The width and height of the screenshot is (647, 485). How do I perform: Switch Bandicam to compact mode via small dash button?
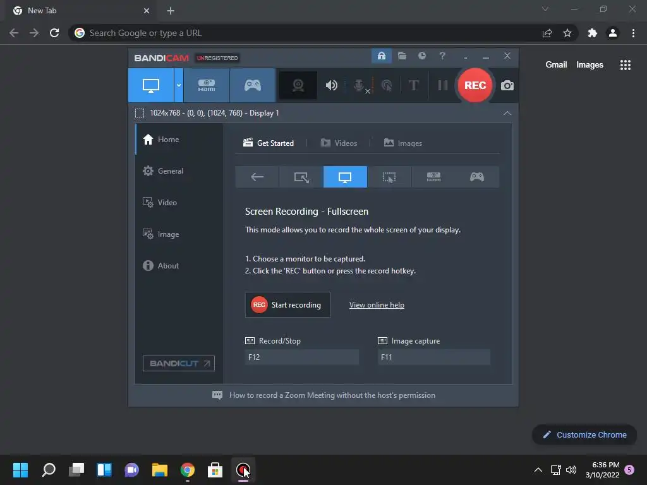pyautogui.click(x=466, y=57)
